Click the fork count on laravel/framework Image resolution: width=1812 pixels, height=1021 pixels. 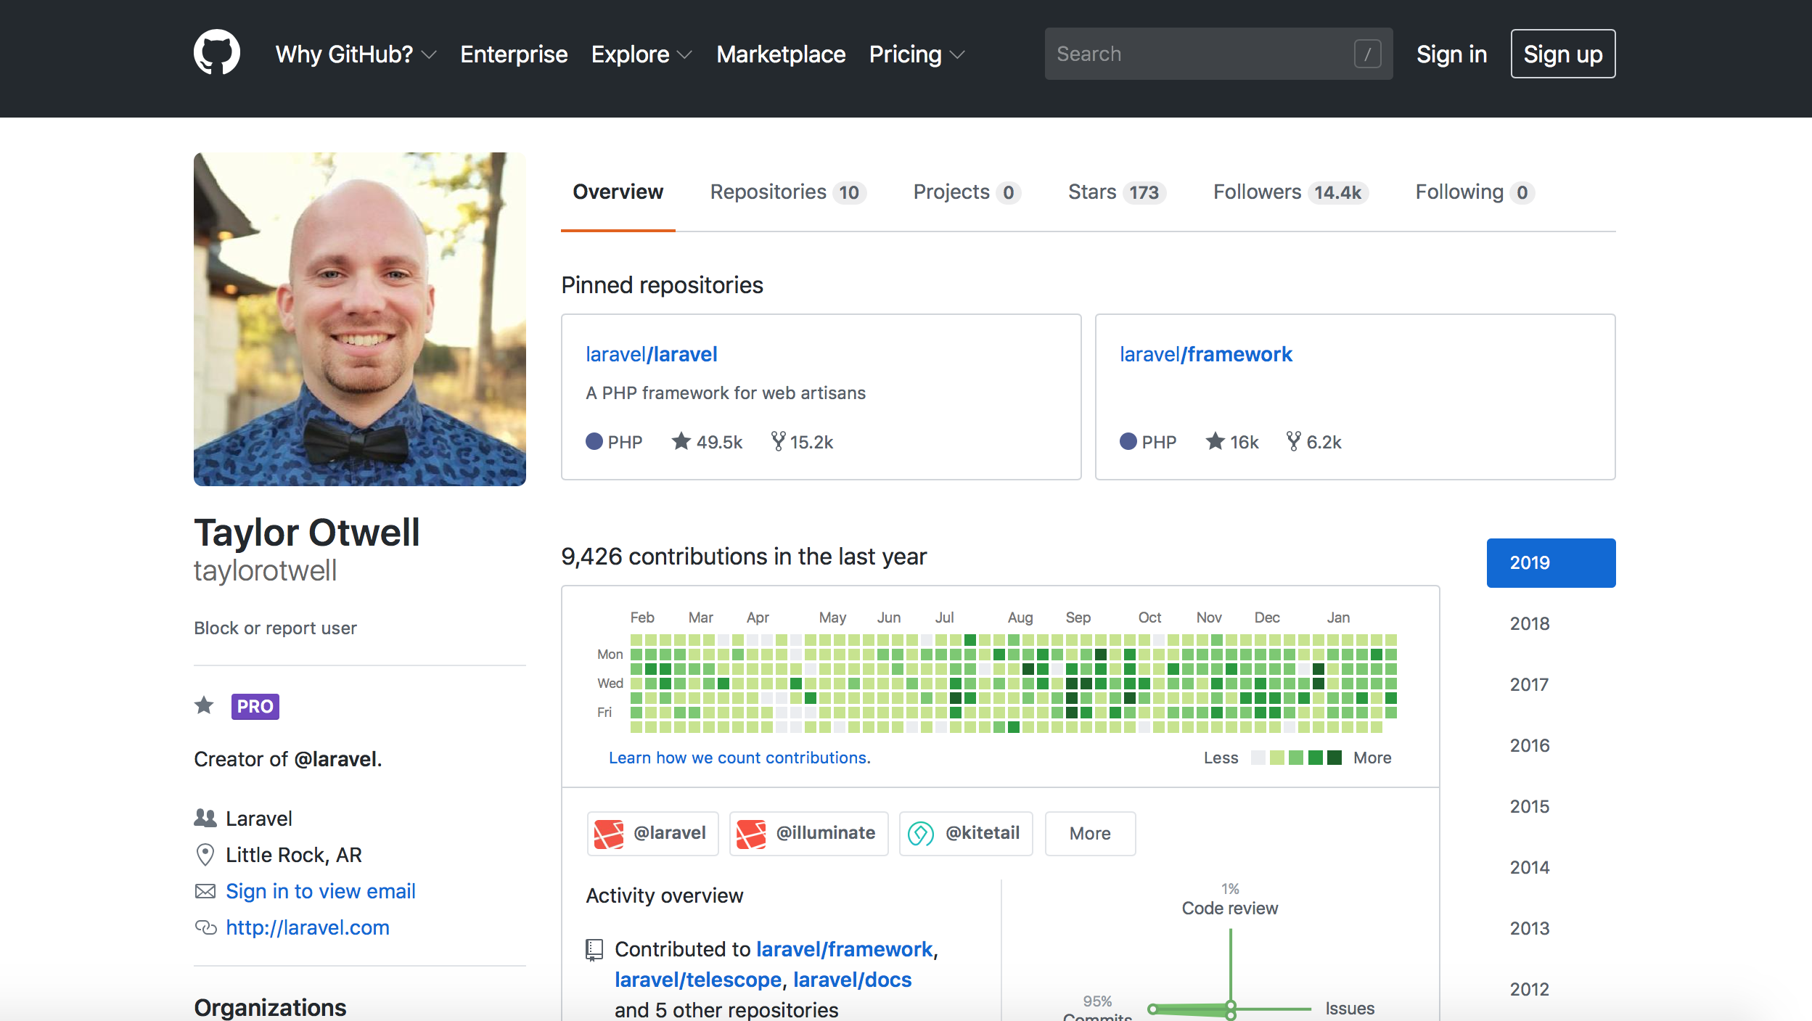[1314, 442]
